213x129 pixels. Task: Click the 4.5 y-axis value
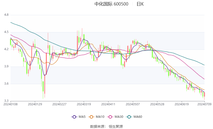[6, 32]
